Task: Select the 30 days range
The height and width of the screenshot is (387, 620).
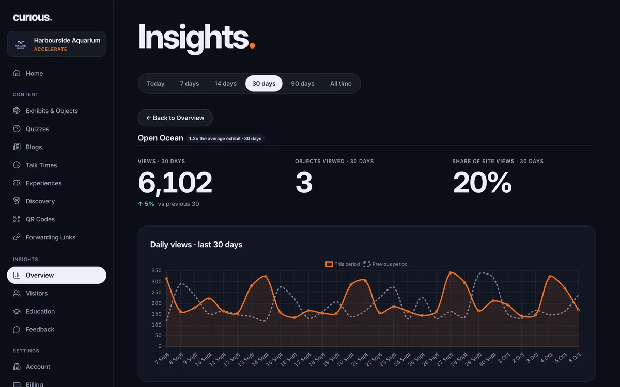Action: [x=264, y=84]
